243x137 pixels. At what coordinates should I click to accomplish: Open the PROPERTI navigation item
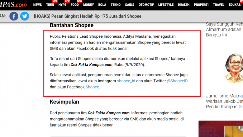[x=201, y=5]
